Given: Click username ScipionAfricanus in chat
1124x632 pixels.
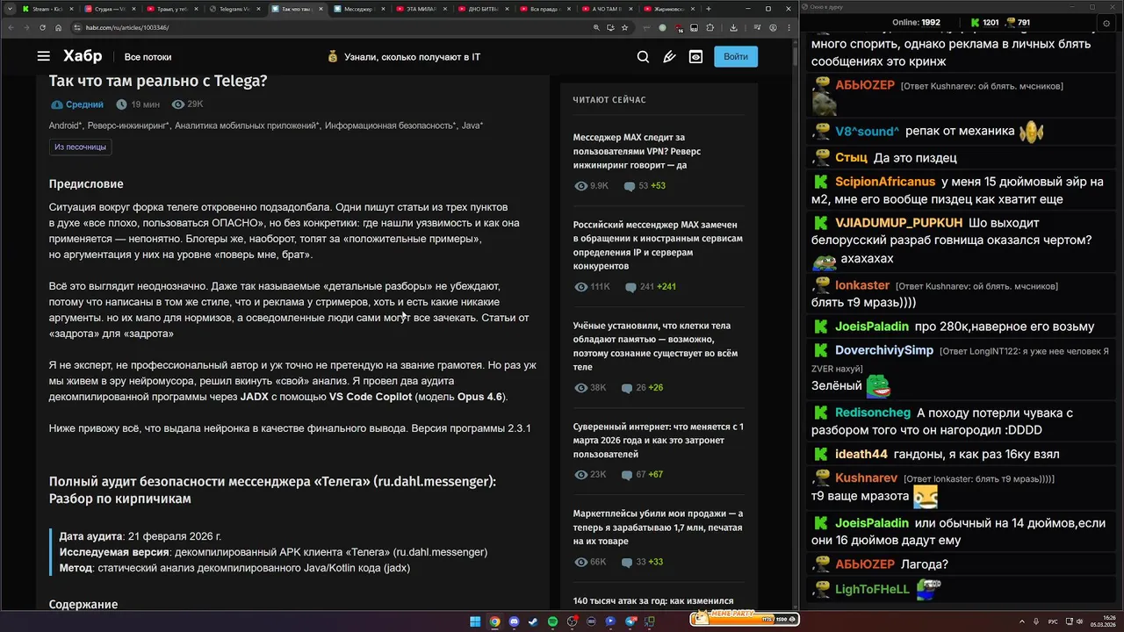Looking at the screenshot, I should click(885, 183).
